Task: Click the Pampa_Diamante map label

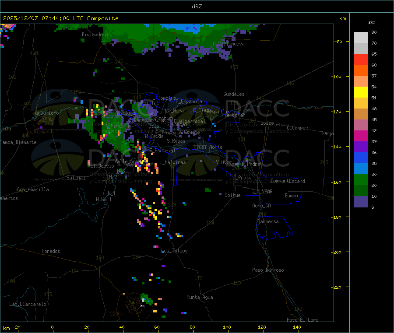Action: pyautogui.click(x=18, y=142)
